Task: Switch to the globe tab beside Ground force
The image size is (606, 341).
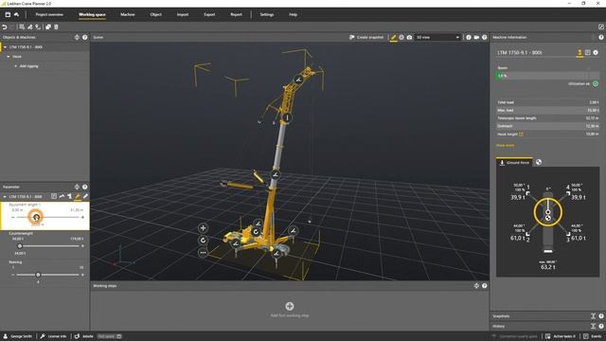Action: [x=539, y=162]
